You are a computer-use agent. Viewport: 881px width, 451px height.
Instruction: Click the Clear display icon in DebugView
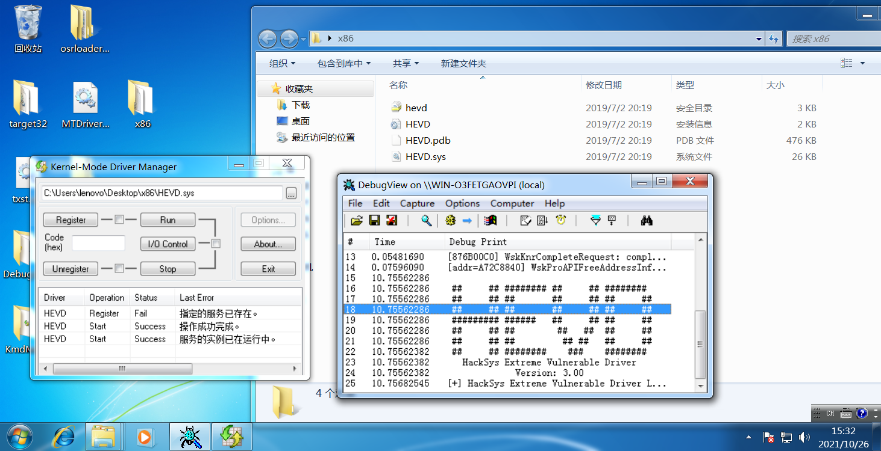392,221
